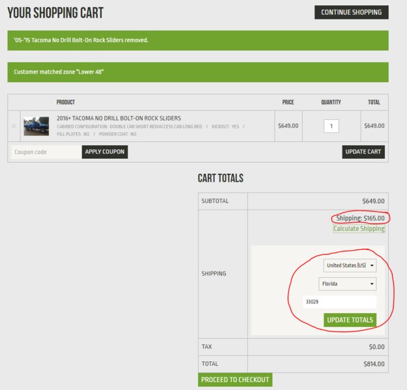Image resolution: width=407 pixels, height=390 pixels.
Task: Click Proceed to Checkout
Action: [x=234, y=380]
